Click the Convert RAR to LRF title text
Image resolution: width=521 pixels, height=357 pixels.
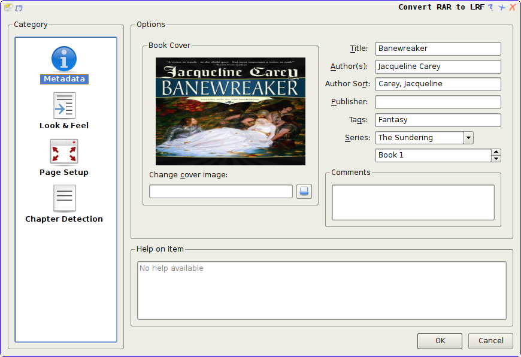pyautogui.click(x=441, y=7)
